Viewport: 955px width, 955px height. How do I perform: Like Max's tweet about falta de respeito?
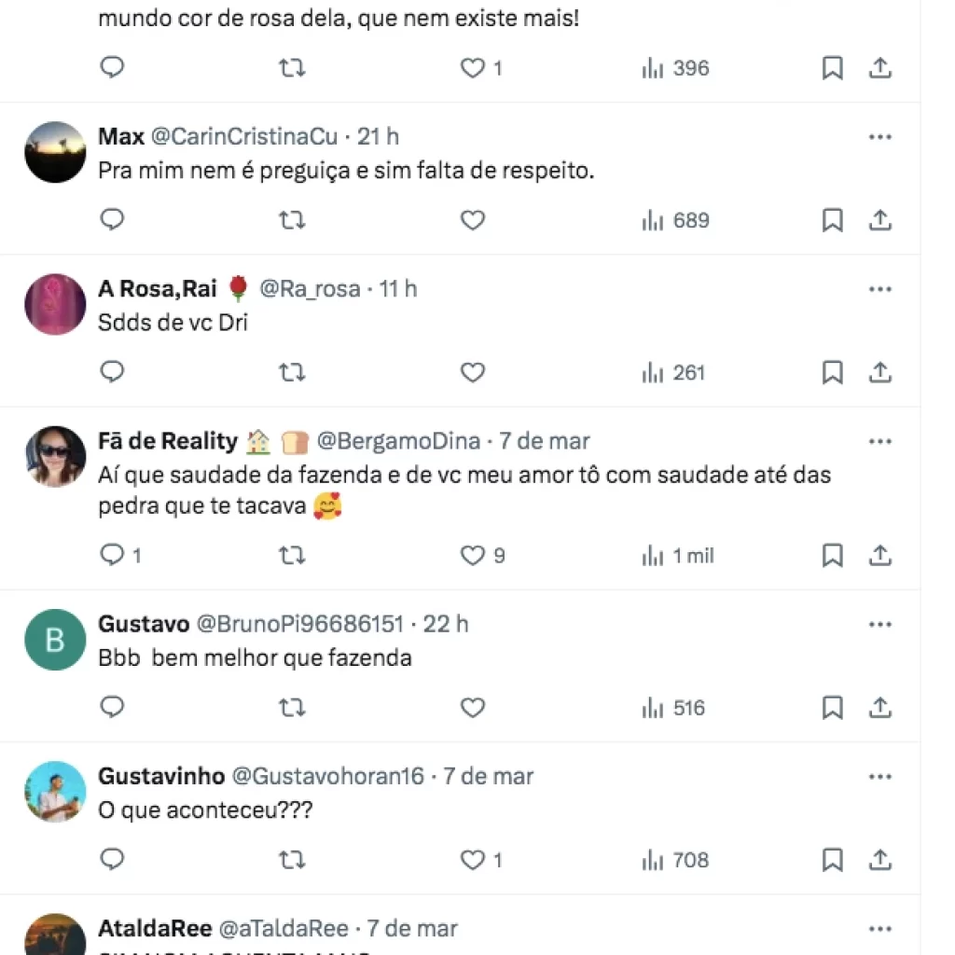(x=473, y=220)
